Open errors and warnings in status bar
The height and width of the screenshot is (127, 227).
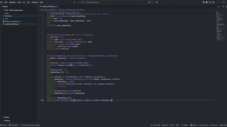tap(4, 125)
